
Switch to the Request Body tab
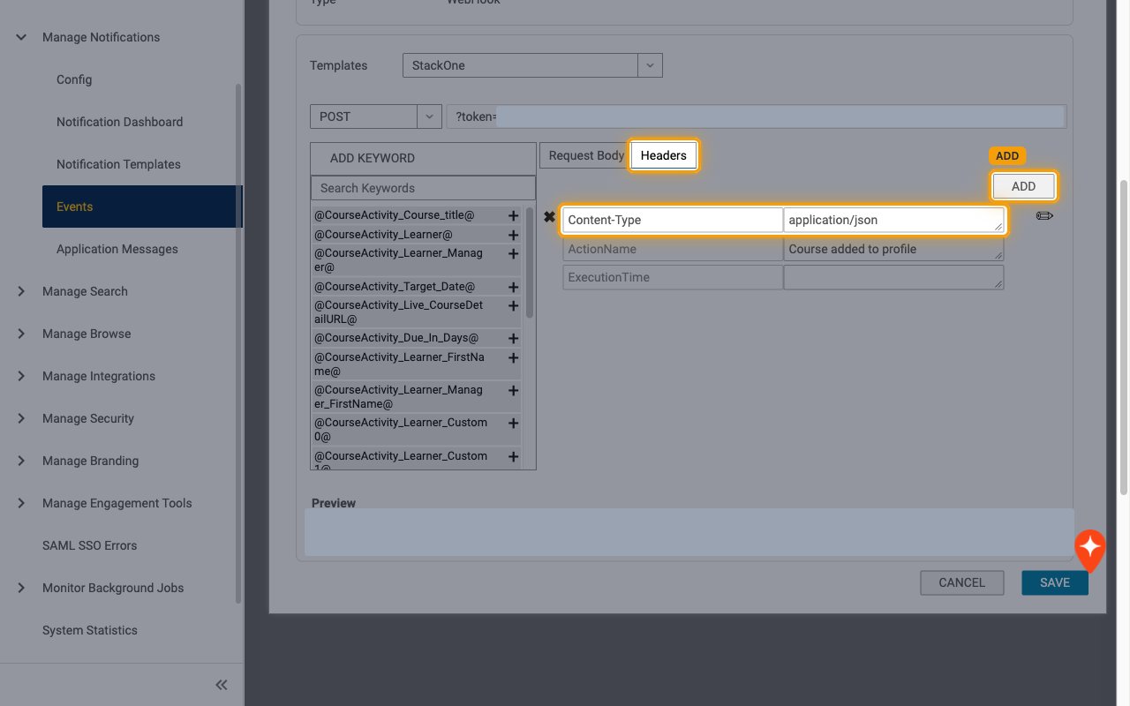[x=585, y=155]
